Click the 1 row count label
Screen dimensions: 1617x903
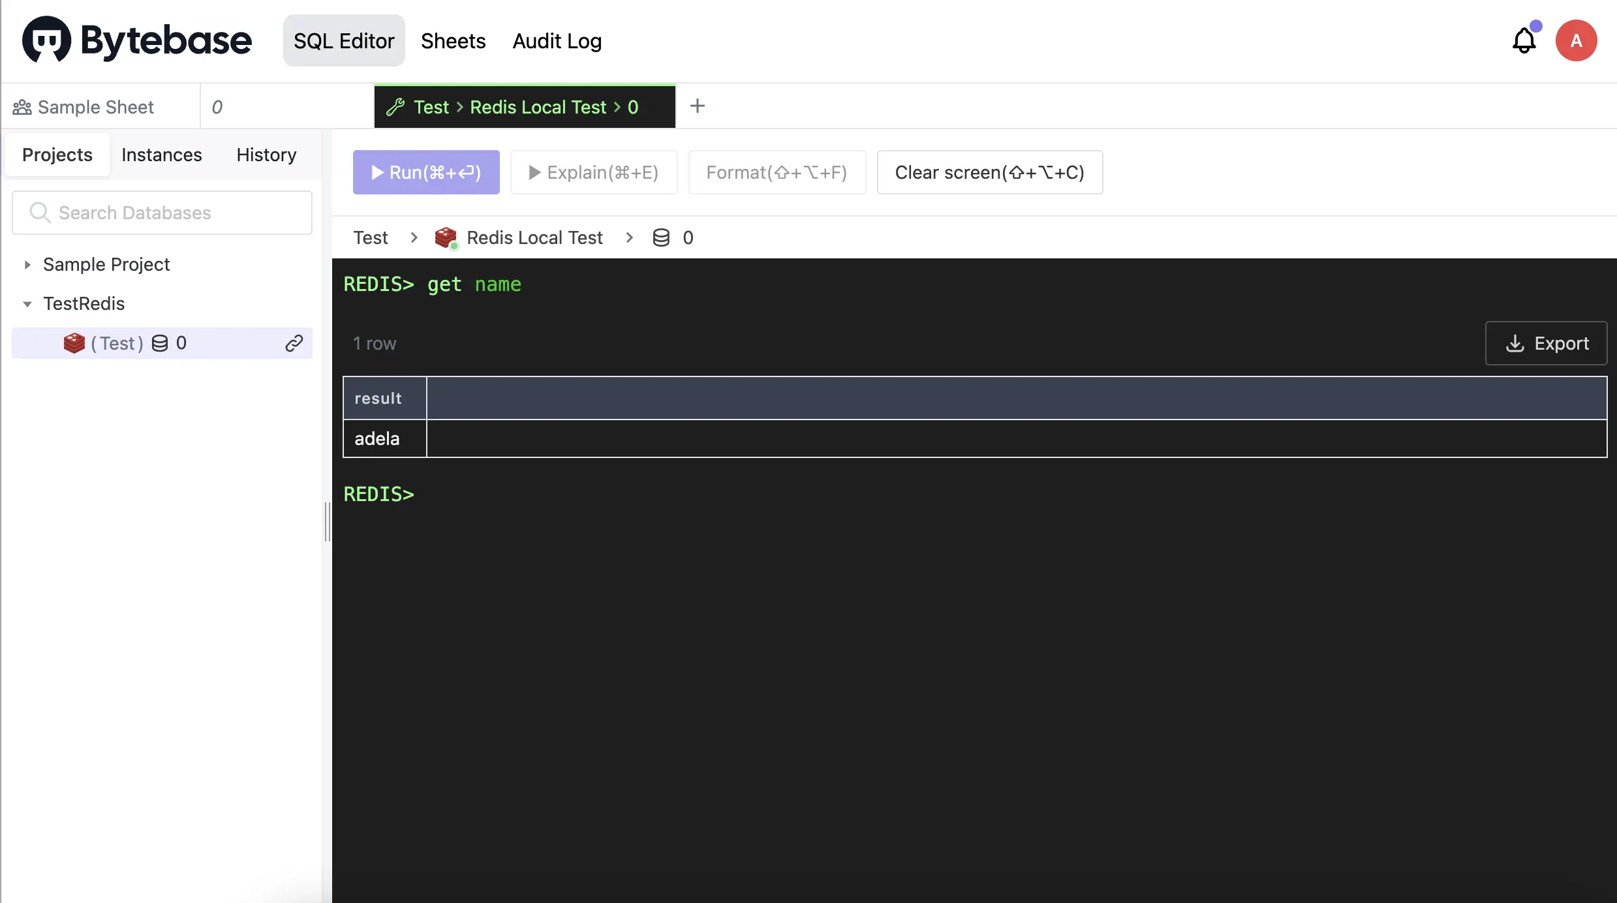click(x=375, y=343)
